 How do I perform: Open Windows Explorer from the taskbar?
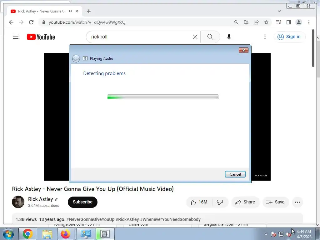click(47, 234)
